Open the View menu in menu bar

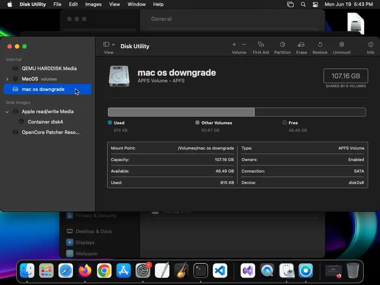pyautogui.click(x=114, y=4)
